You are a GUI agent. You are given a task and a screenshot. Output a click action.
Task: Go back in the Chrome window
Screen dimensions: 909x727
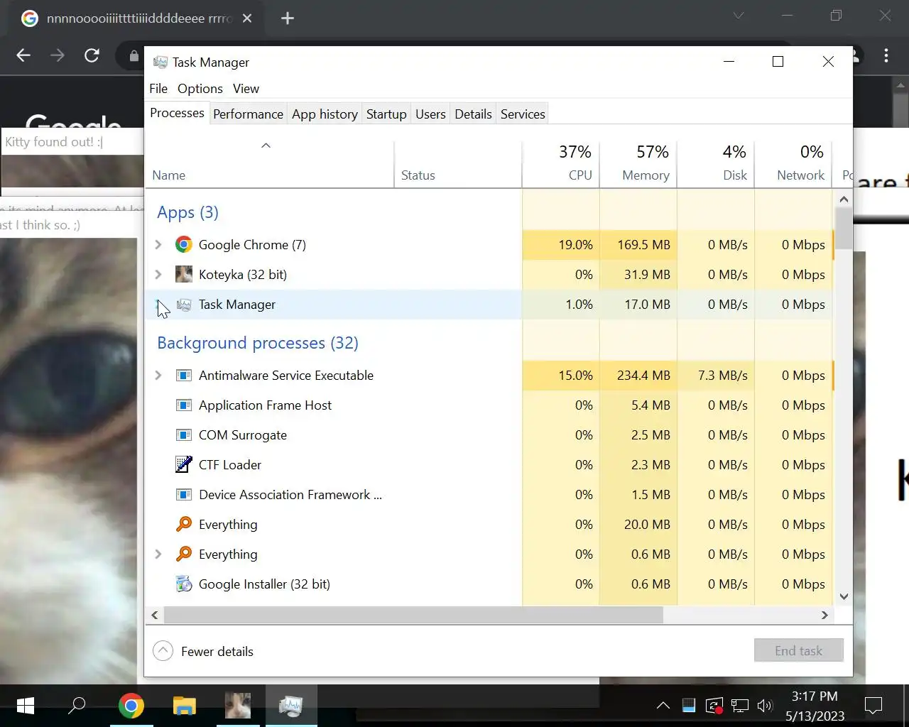click(x=23, y=55)
